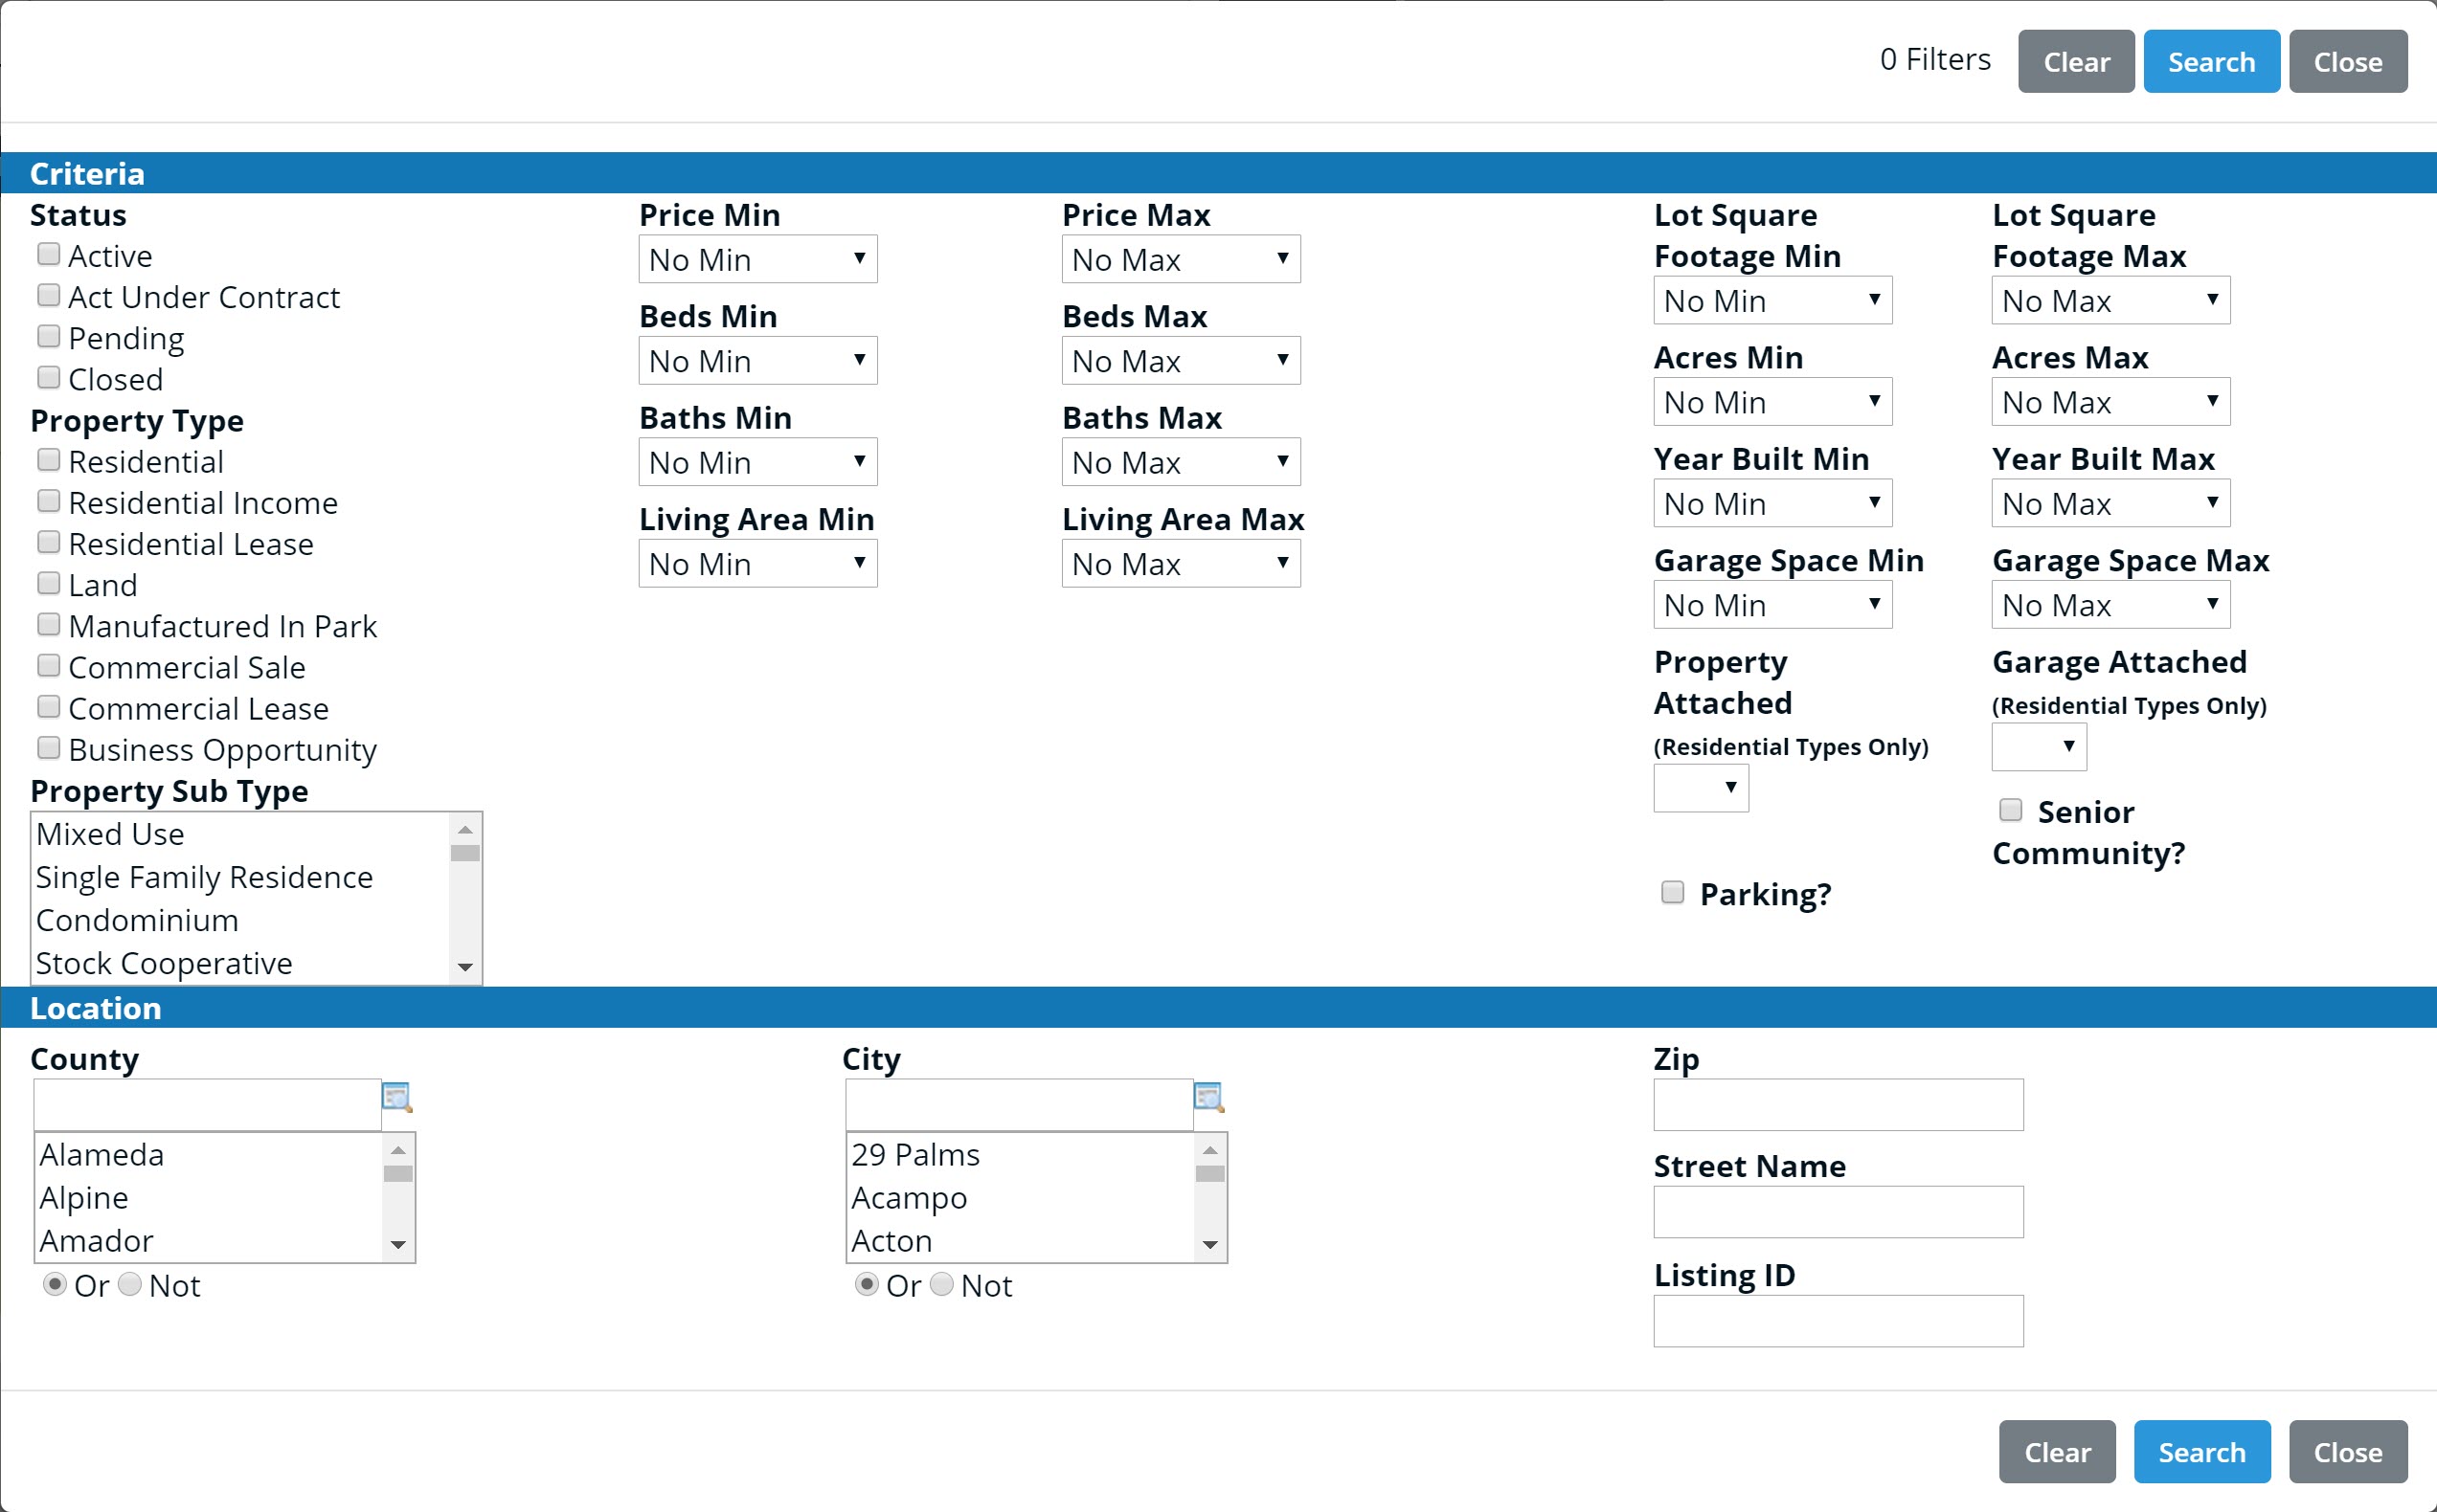Viewport: 2437px width, 1512px height.
Task: Enable the Residential Lease property type
Action: coord(48,543)
